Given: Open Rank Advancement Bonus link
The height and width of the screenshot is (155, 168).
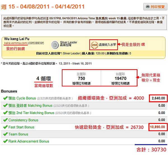Looking at the screenshot, I should [x=29, y=141].
